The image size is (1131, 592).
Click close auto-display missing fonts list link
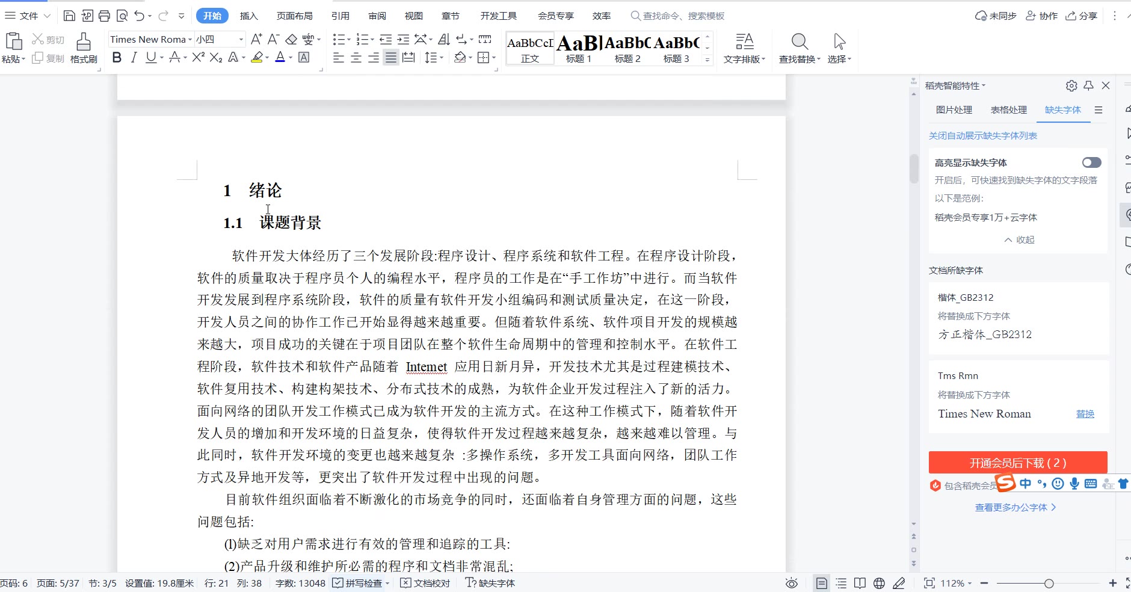click(x=983, y=135)
